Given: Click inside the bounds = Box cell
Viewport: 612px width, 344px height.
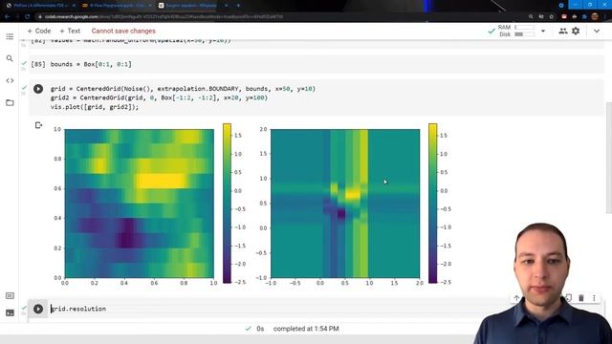Looking at the screenshot, I should pos(317,64).
